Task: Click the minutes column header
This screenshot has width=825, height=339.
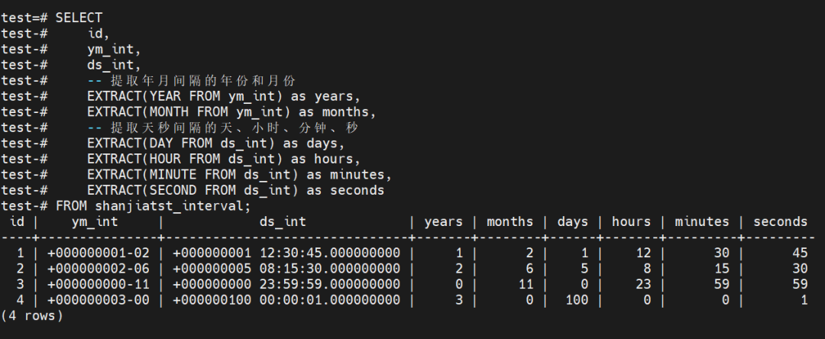Action: [x=702, y=221]
